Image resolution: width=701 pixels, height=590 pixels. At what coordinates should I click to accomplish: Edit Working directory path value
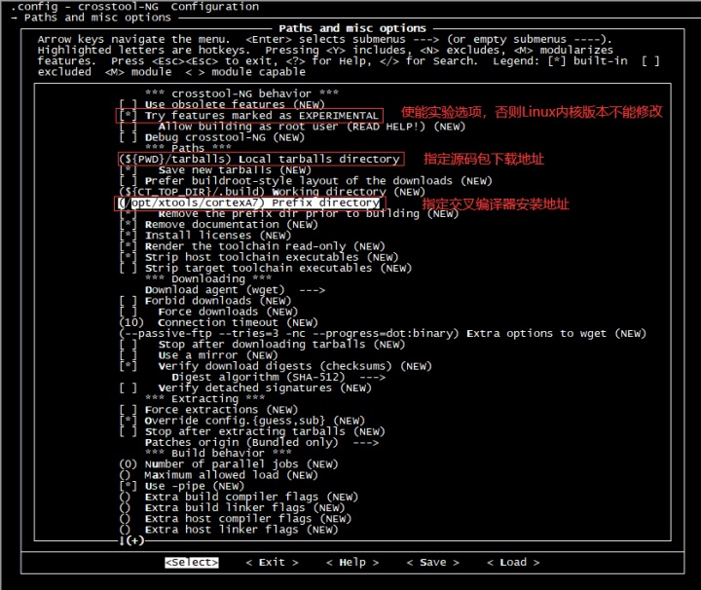tap(273, 192)
